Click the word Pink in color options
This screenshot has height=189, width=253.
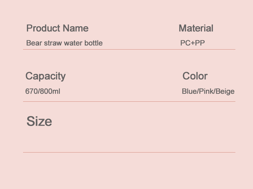click(x=206, y=91)
